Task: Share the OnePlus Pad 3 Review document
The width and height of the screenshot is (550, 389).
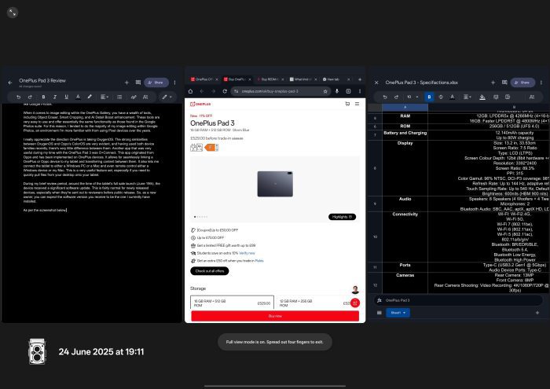Action: 156,82
